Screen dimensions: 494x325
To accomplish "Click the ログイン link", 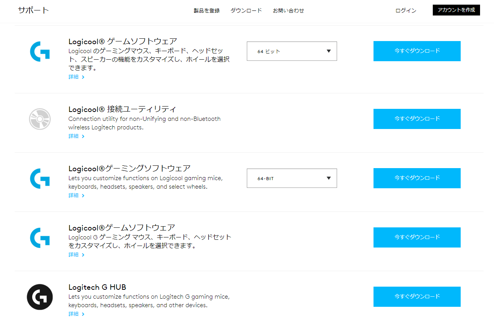I will (406, 11).
